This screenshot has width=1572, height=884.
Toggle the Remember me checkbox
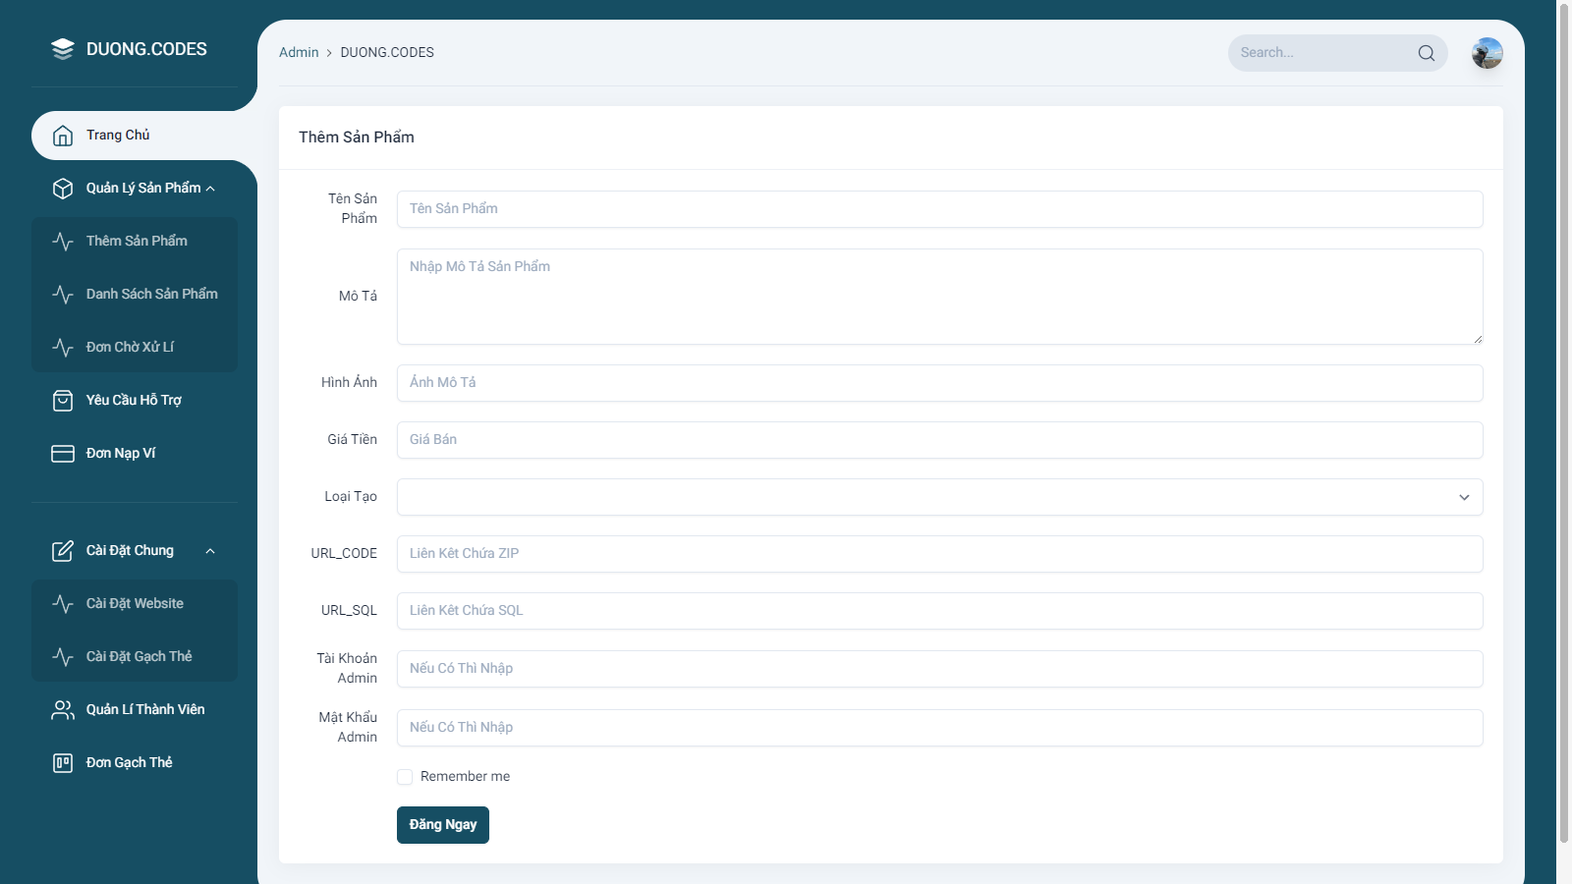(x=405, y=777)
